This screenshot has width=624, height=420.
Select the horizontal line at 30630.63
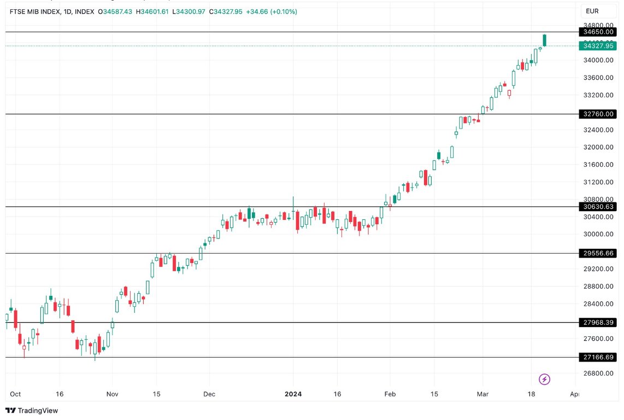tap(597, 207)
